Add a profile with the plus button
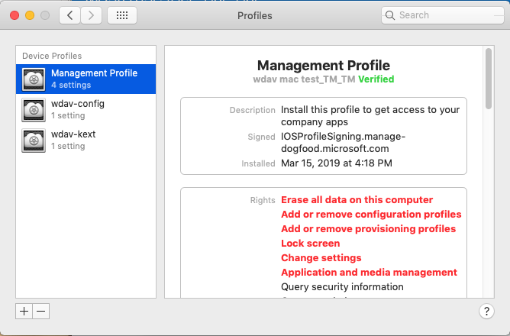The height and width of the screenshot is (336, 510). pos(24,312)
